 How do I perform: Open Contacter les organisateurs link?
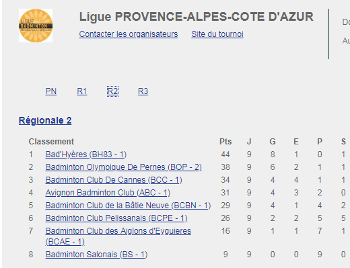(x=129, y=34)
